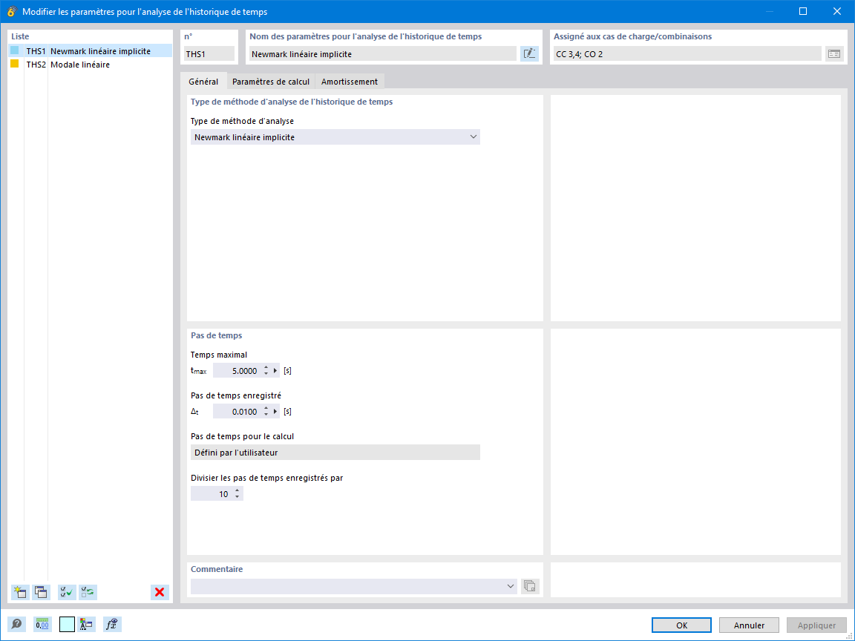Viewport: 855px width, 641px height.
Task: Click the n° field showing THS1
Action: (209, 53)
